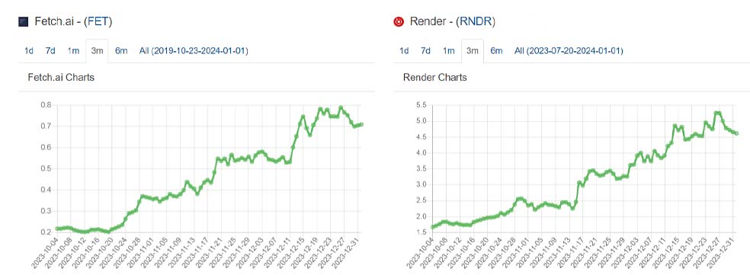The height and width of the screenshot is (275, 750).
Task: Click 4.5 label on Render y-axis
Action: click(x=421, y=137)
